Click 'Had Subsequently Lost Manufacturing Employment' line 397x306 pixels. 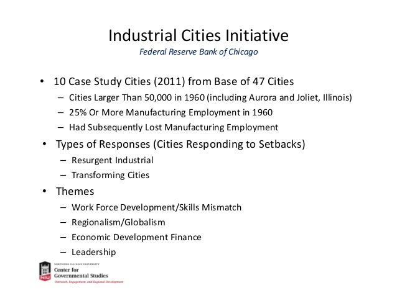pyautogui.click(x=174, y=127)
